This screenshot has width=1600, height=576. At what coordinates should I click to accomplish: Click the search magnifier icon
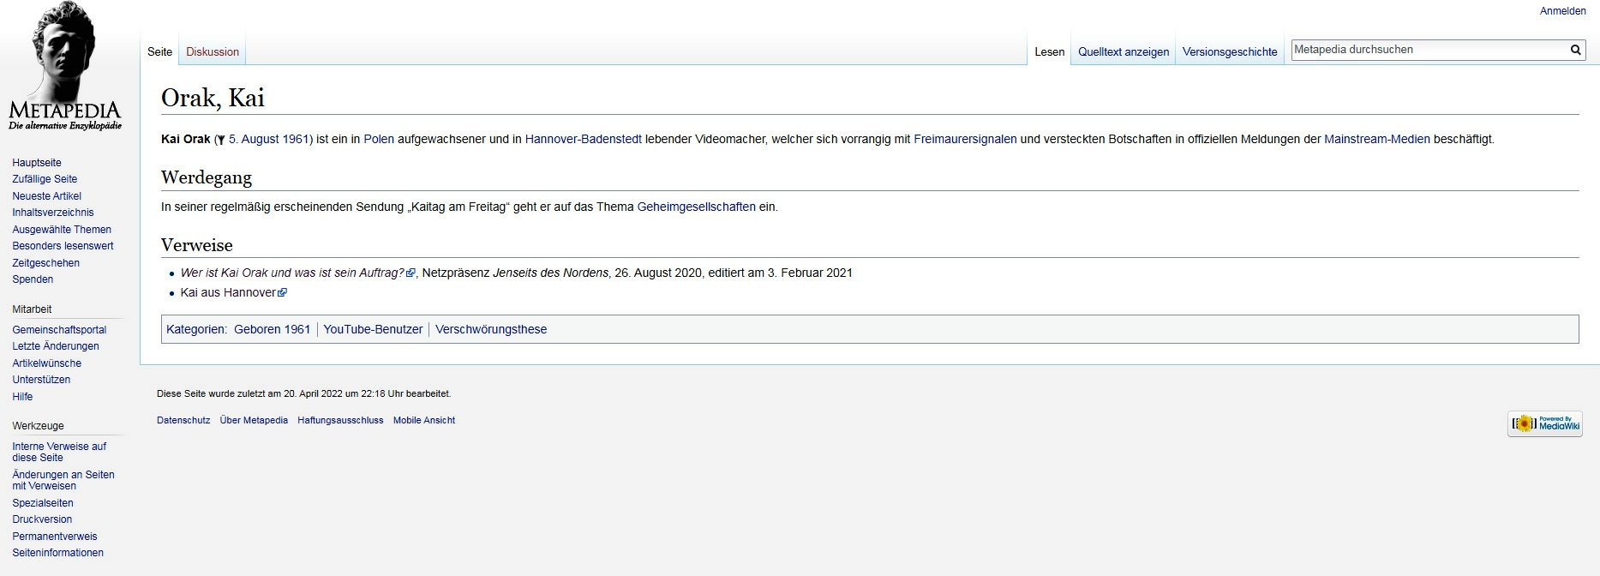click(x=1575, y=50)
